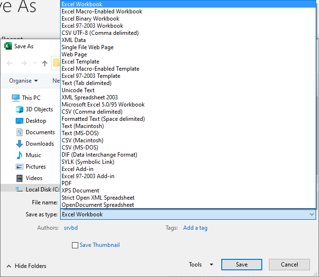Select PDF as the save type
The height and width of the screenshot is (277, 319).
tap(188, 183)
